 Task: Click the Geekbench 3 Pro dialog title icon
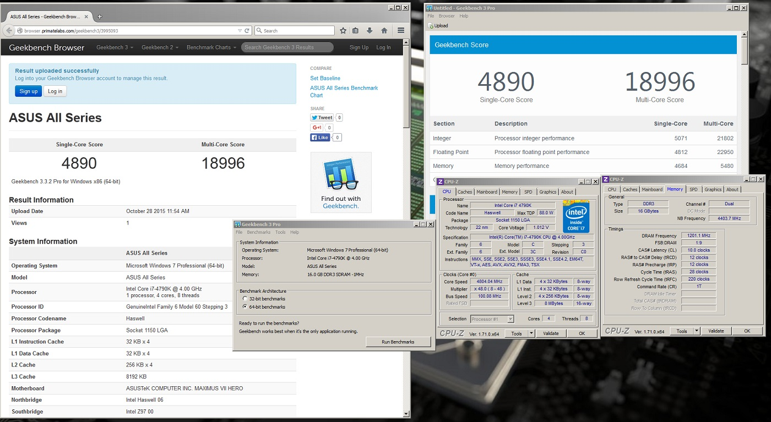pos(237,224)
